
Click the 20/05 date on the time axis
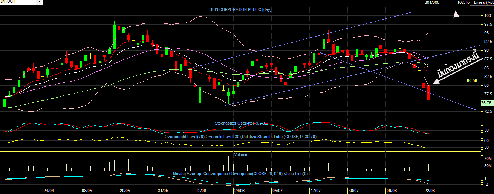click(x=125, y=191)
